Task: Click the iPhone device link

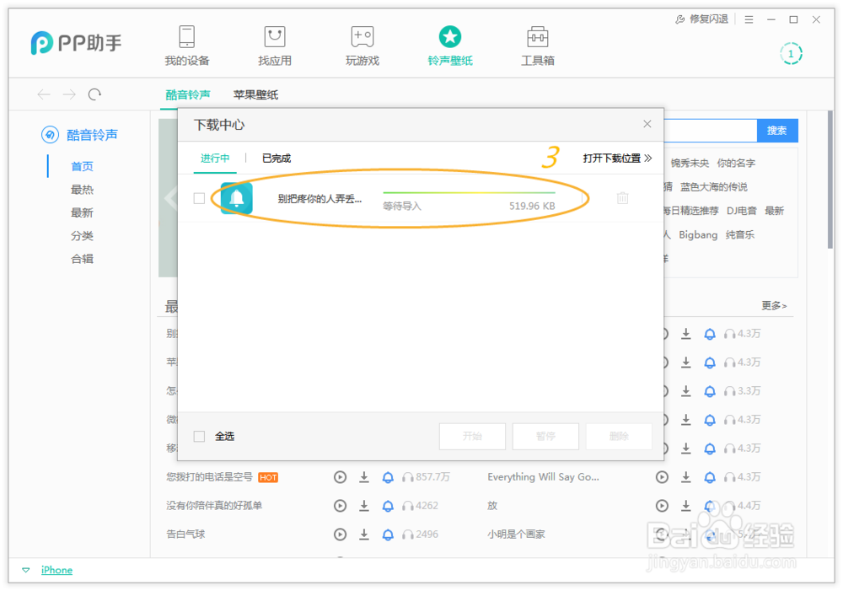Action: pyautogui.click(x=56, y=570)
